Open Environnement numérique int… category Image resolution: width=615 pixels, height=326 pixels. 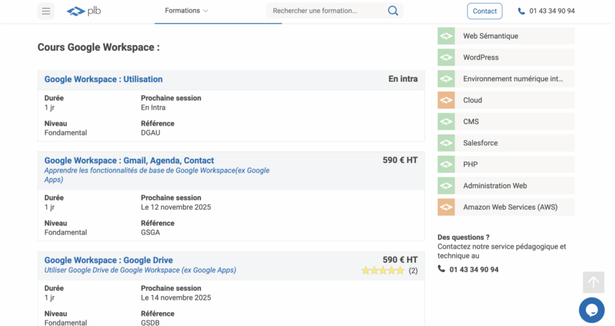(506, 79)
